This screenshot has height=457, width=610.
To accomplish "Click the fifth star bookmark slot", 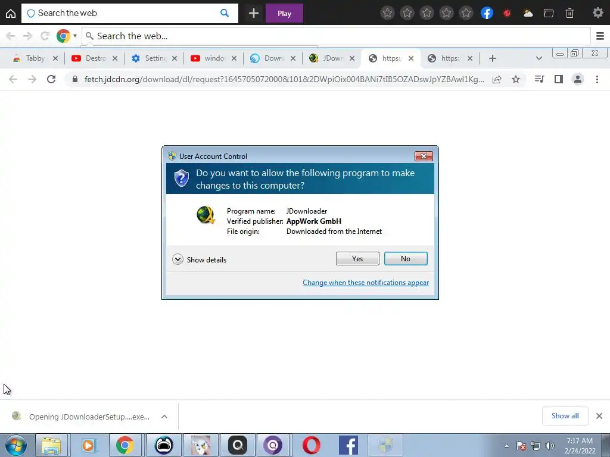I will coord(466,13).
